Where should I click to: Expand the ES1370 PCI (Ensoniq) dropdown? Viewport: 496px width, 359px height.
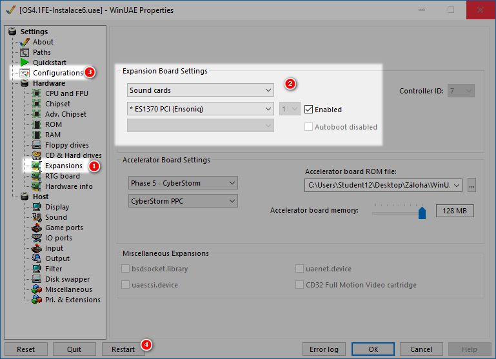tap(201, 109)
